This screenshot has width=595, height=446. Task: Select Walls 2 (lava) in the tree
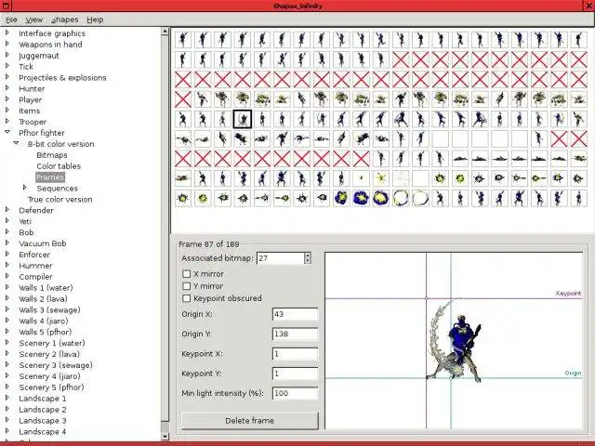[44, 299]
